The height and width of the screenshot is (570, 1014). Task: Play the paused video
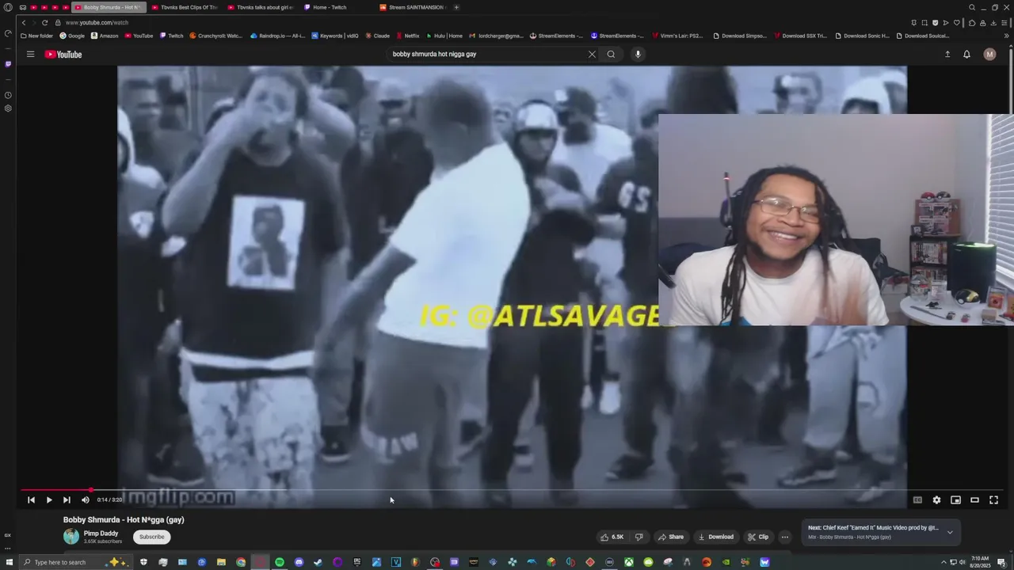coord(49,500)
